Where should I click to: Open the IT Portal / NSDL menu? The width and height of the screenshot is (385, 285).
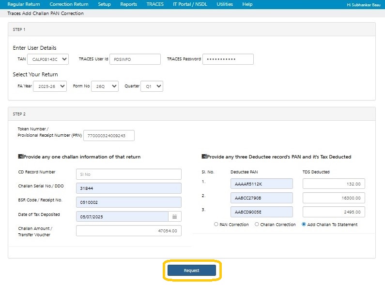tap(190, 4)
